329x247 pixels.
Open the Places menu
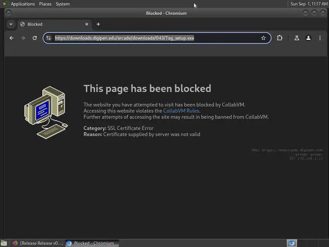click(x=45, y=4)
